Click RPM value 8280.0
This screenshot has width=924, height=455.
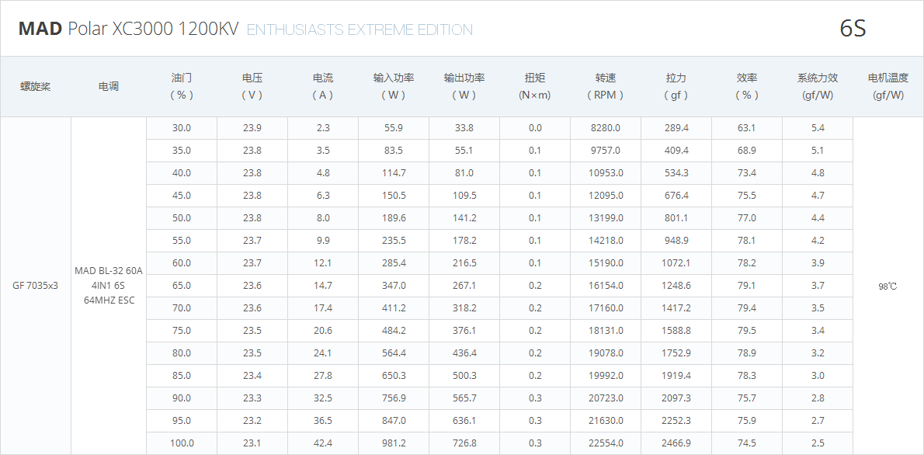click(x=606, y=128)
